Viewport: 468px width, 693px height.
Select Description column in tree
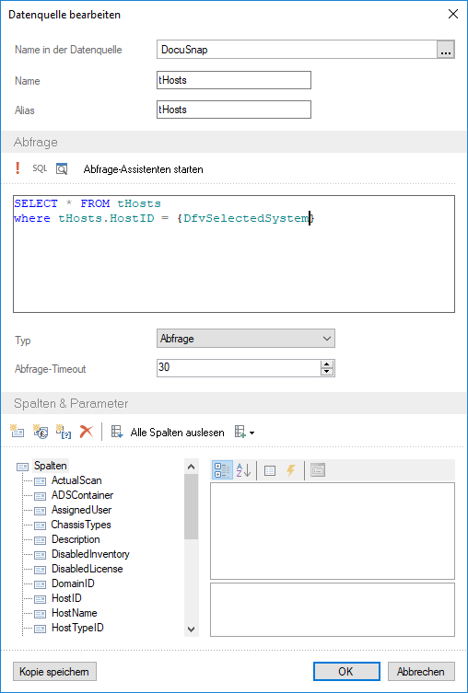click(x=76, y=539)
